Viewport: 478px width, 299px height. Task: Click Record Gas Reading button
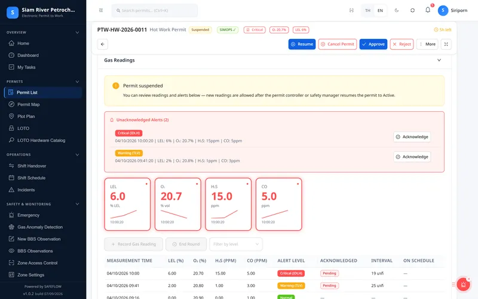click(x=133, y=244)
